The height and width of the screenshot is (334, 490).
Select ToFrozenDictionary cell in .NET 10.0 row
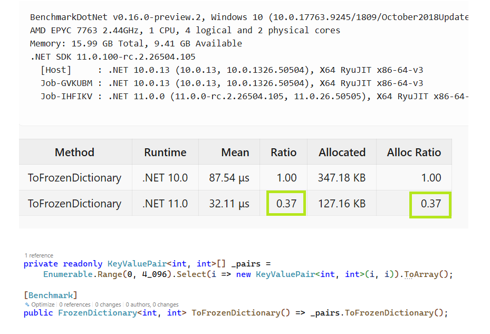(74, 178)
